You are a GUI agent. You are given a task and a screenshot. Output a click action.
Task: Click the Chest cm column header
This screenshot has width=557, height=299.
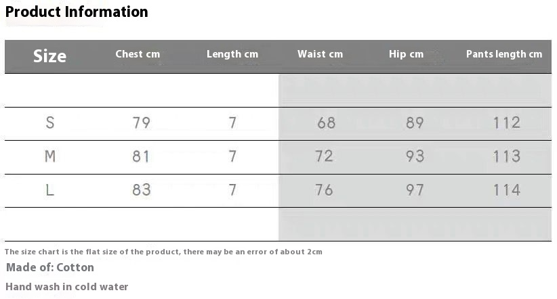(138, 54)
